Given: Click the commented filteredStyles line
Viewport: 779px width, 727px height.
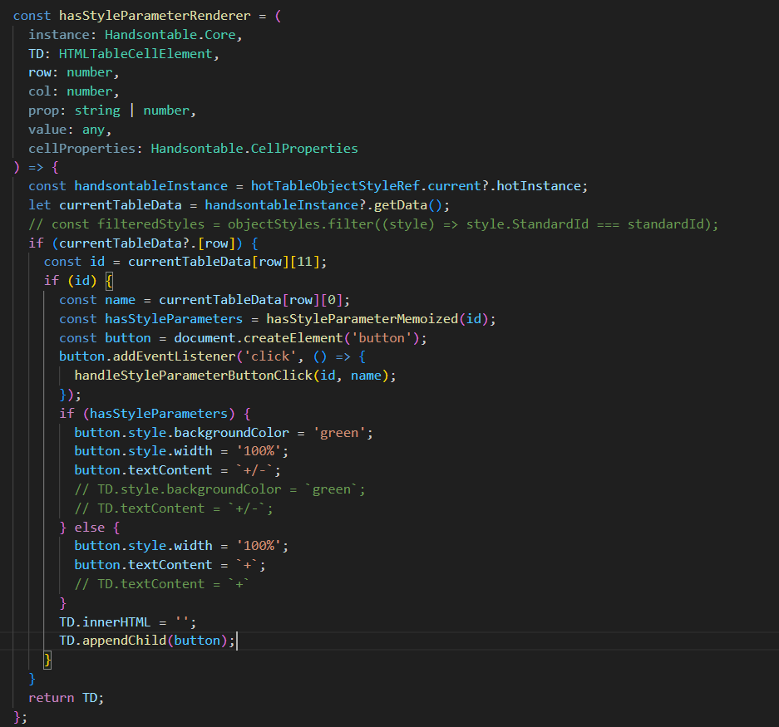Looking at the screenshot, I should [x=373, y=224].
